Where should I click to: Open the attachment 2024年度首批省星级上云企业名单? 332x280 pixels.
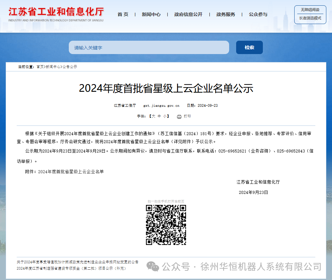tap(71, 172)
